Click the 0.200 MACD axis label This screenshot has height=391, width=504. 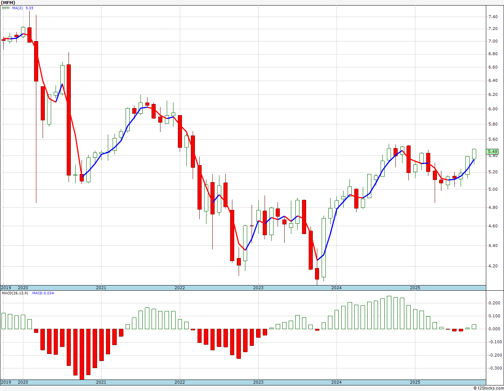pyautogui.click(x=494, y=303)
